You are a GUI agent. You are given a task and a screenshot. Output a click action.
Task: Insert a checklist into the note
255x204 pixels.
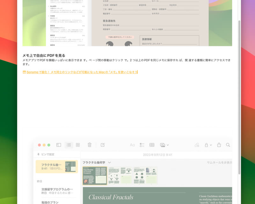(x=142, y=145)
